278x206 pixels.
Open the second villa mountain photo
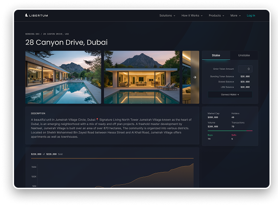(141, 77)
